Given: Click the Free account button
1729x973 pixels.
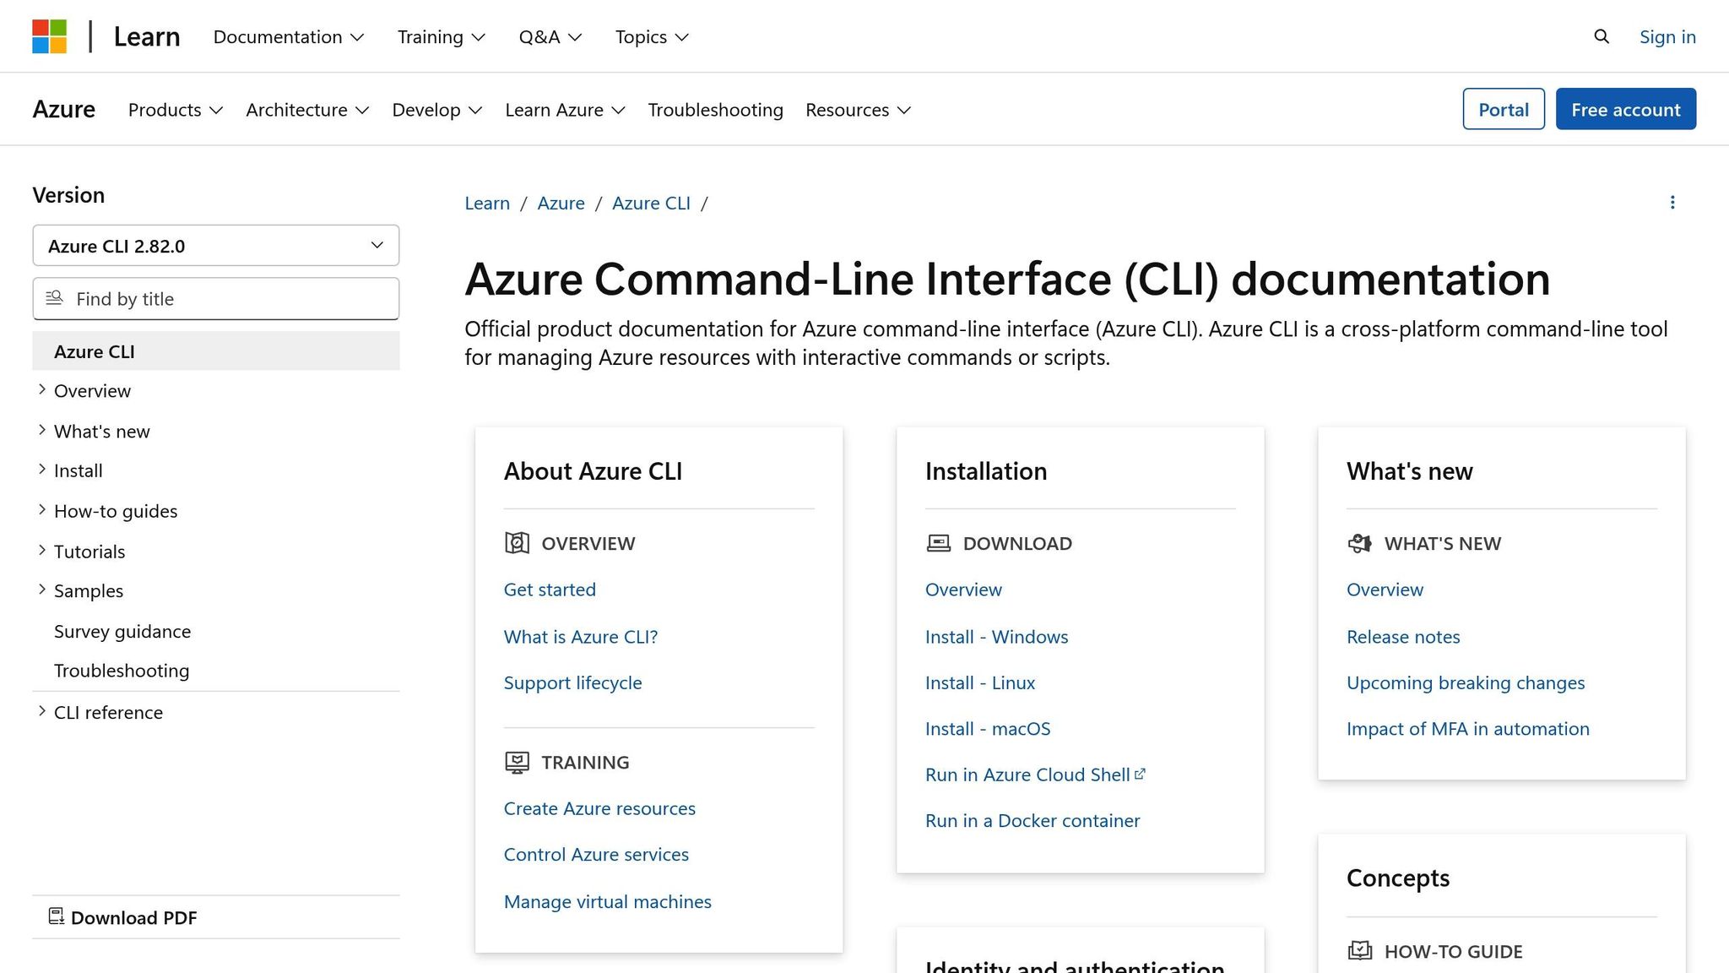Looking at the screenshot, I should 1625,109.
